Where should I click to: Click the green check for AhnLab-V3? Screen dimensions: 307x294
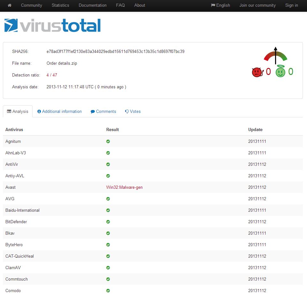click(108, 153)
